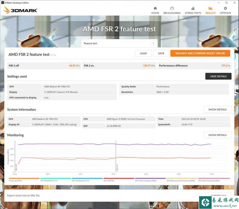Screen dimensions: 239x209
Task: Select the Display #1 value in System information
Action: pos(54,125)
